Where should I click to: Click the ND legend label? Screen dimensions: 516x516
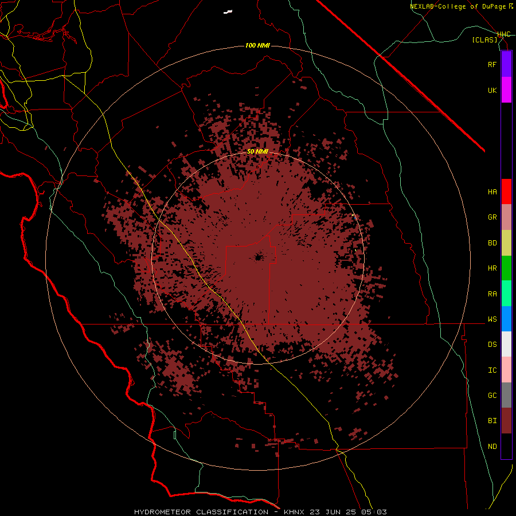[x=492, y=447]
